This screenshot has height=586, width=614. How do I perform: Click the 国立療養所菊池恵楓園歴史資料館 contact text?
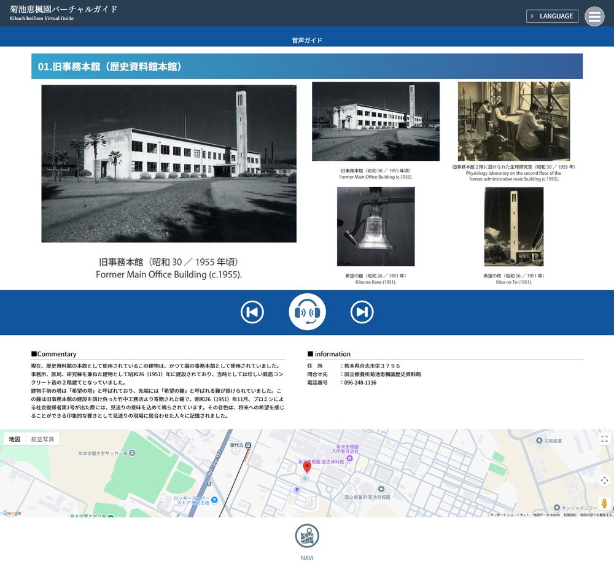click(x=383, y=374)
